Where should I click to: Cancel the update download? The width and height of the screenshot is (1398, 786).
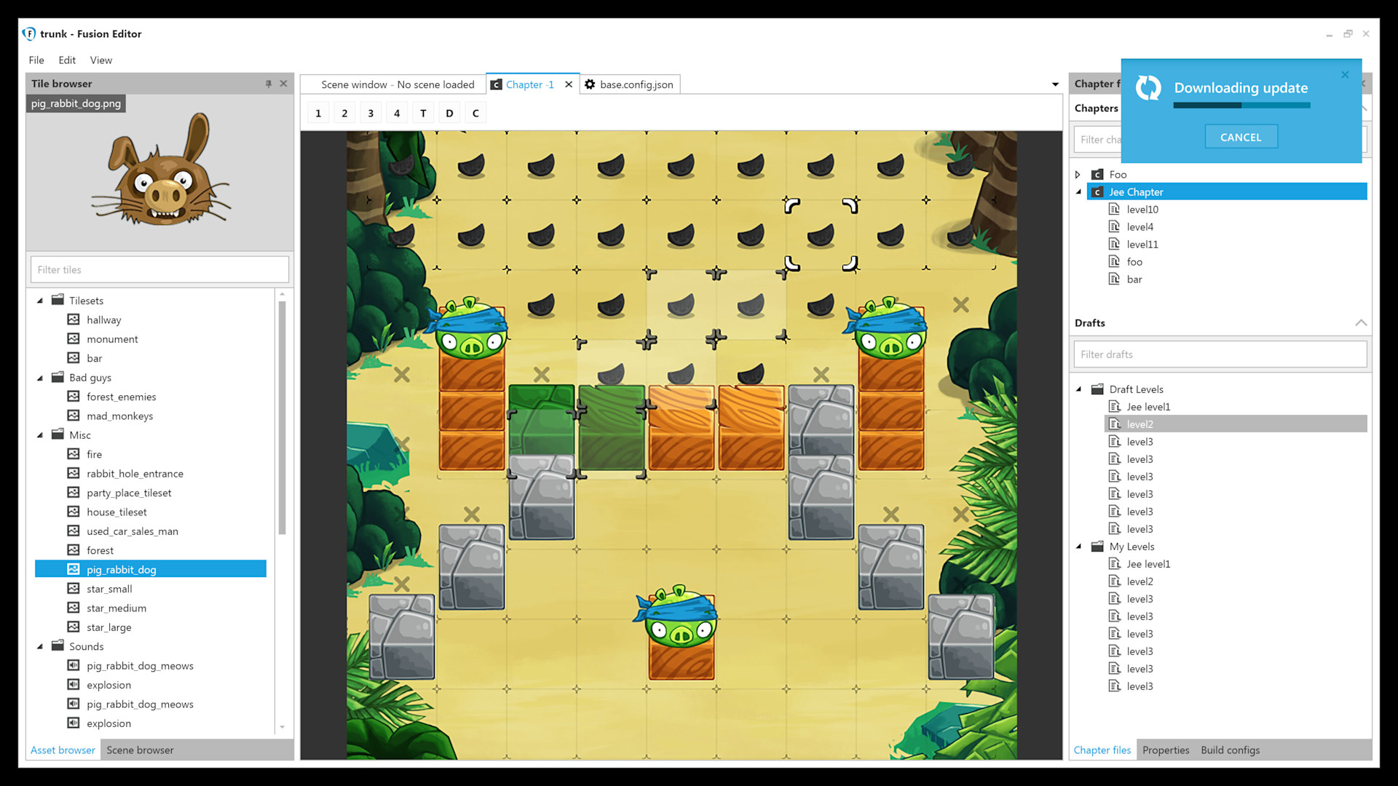point(1241,137)
